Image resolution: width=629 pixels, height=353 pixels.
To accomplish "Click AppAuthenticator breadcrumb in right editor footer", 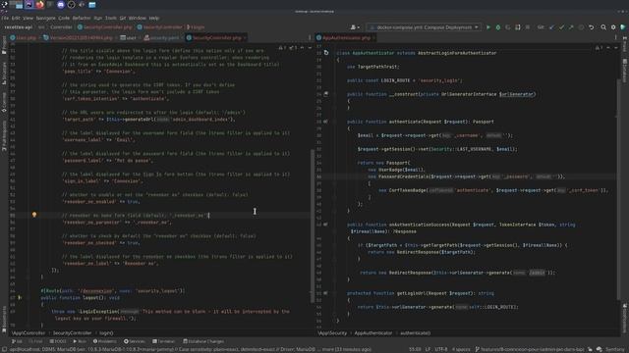I will tap(373, 333).
